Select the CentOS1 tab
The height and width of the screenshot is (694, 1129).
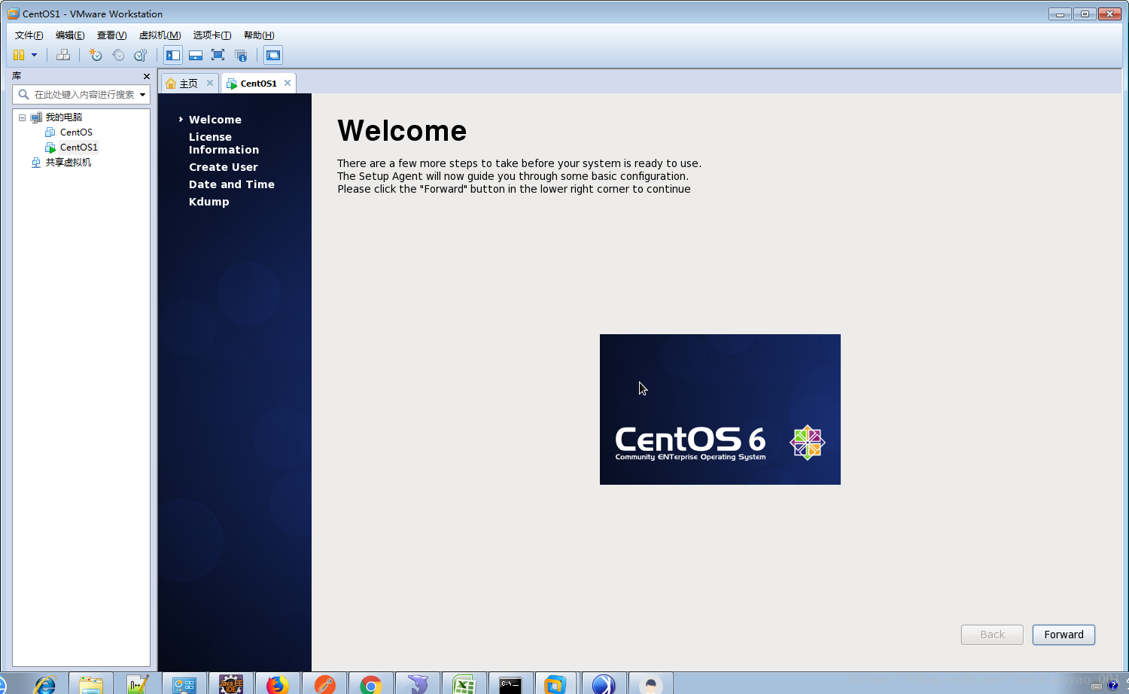point(258,84)
